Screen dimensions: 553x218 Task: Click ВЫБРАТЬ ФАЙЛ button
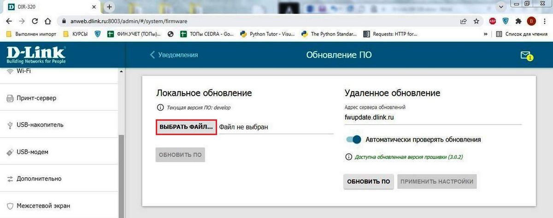click(186, 126)
